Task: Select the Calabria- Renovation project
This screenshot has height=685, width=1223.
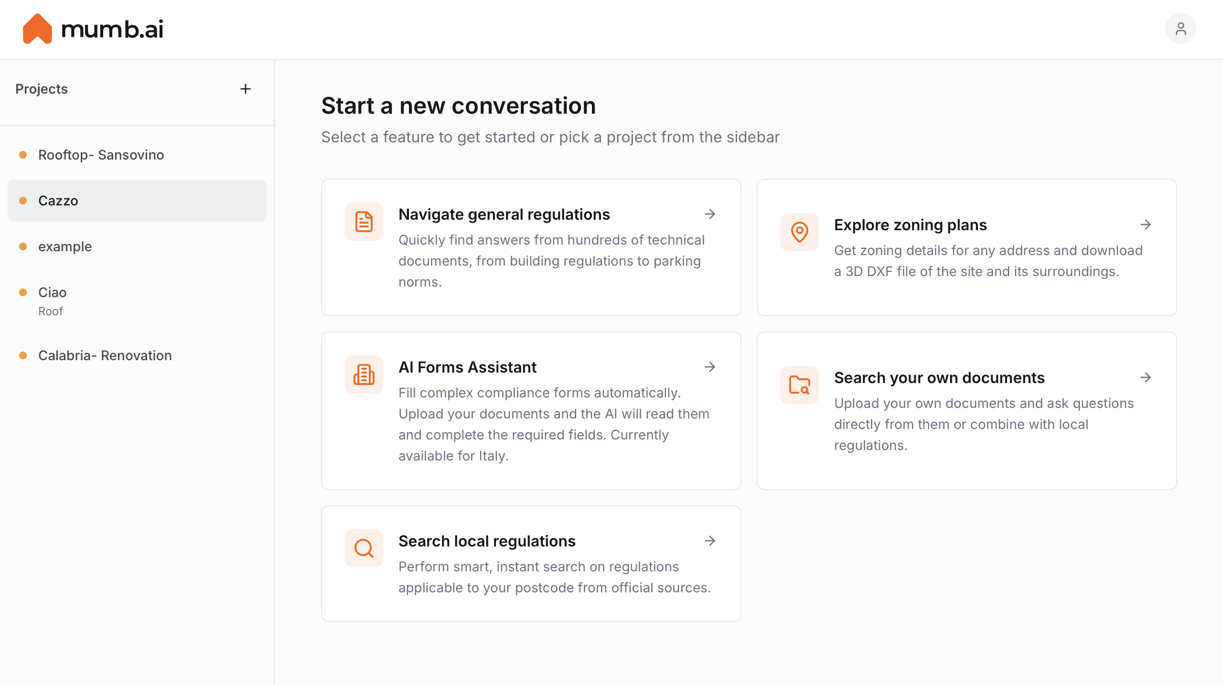Action: pyautogui.click(x=105, y=355)
